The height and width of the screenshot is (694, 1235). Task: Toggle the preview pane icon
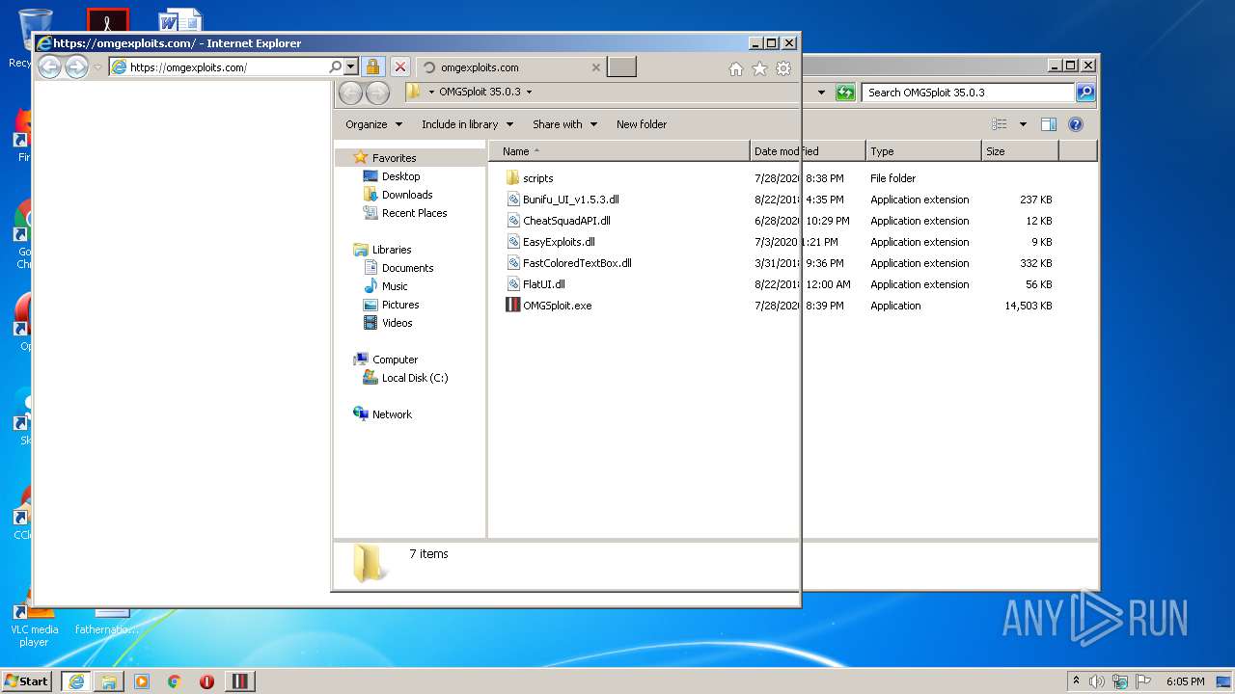pos(1049,124)
